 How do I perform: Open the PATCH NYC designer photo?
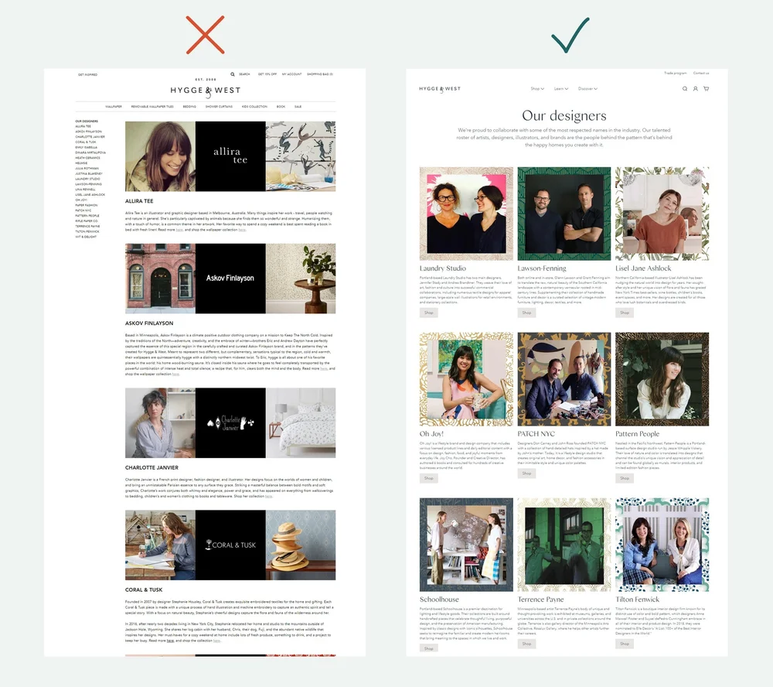pyautogui.click(x=564, y=379)
